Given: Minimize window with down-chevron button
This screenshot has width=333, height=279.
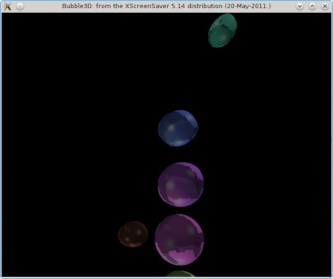Looking at the screenshot, I should [299, 6].
